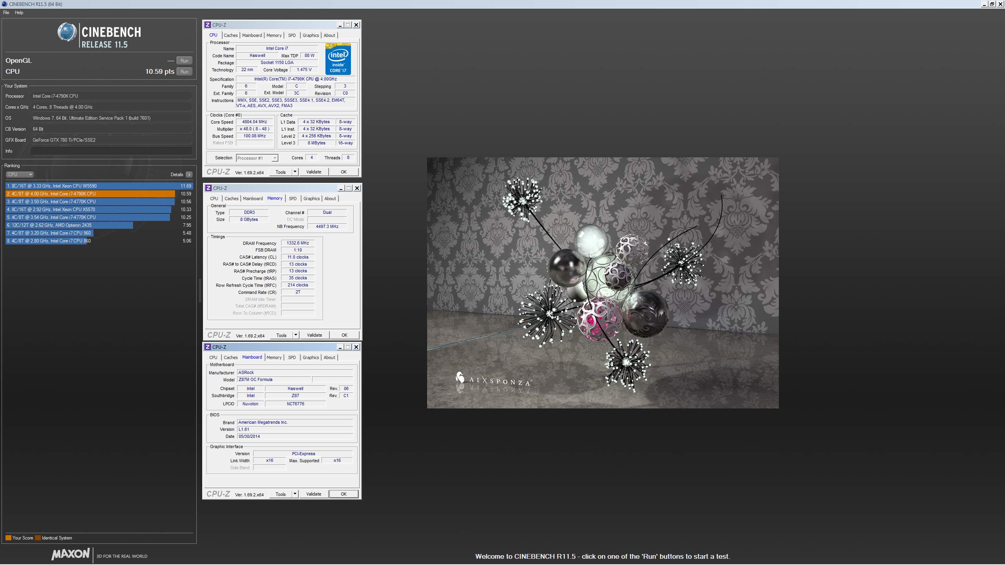Screen dimensions: 1005x565
Task: Open About tab in bottom CPU-Z window
Action: [329, 357]
